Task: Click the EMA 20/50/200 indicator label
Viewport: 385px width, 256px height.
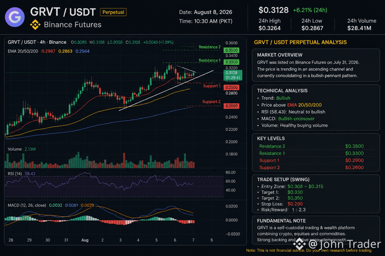Action: 23,51
